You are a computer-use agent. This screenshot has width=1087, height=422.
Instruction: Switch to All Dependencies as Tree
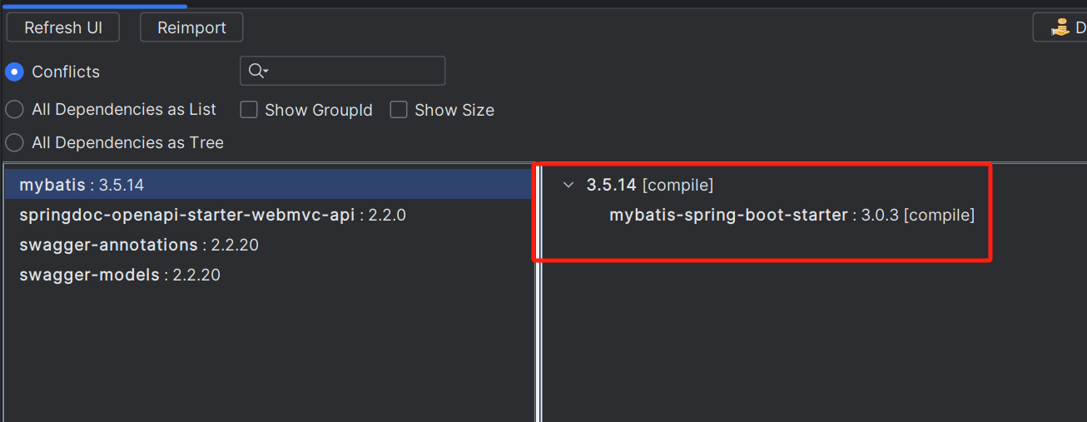(x=14, y=142)
